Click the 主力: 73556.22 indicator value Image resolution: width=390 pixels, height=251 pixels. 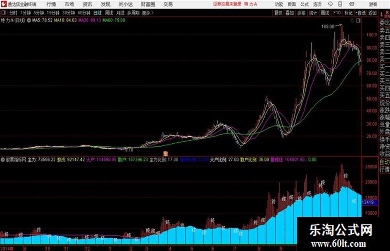click(x=42, y=160)
